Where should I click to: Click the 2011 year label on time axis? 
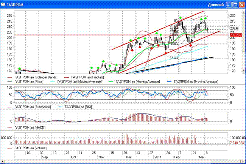point(158,157)
